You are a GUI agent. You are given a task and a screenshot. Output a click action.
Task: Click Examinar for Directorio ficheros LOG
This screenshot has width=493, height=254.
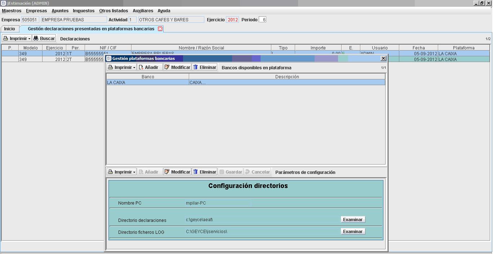tap(352, 232)
